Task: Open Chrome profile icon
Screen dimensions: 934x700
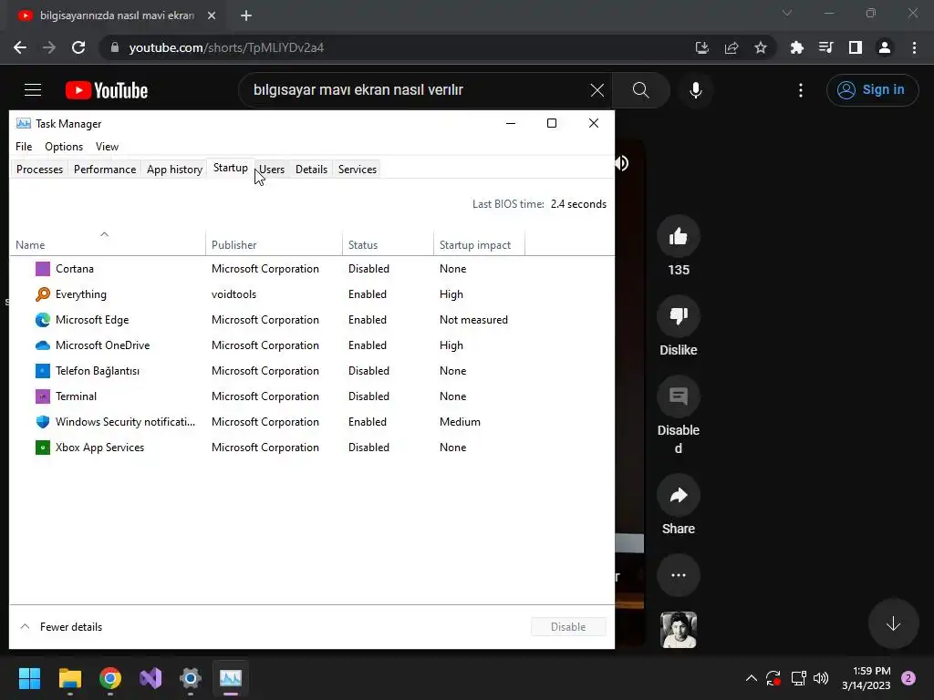Action: coord(885,47)
